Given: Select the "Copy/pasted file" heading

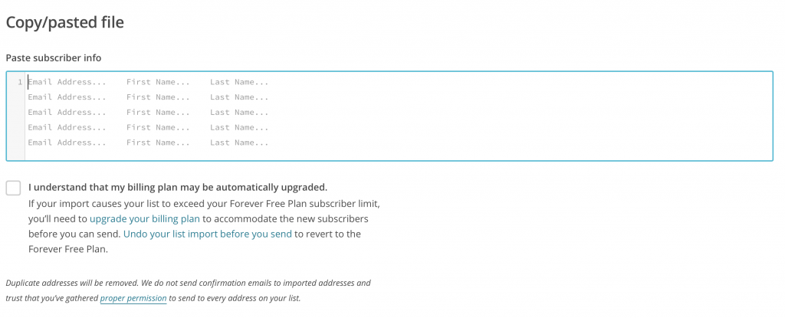Looking at the screenshot, I should [x=65, y=22].
